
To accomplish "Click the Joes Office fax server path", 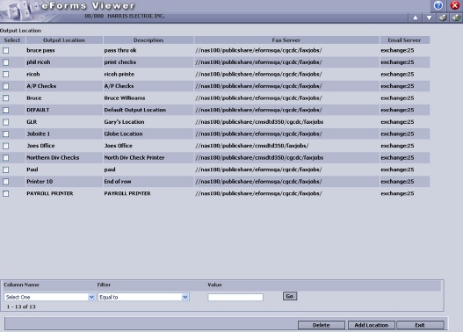I will (252, 146).
